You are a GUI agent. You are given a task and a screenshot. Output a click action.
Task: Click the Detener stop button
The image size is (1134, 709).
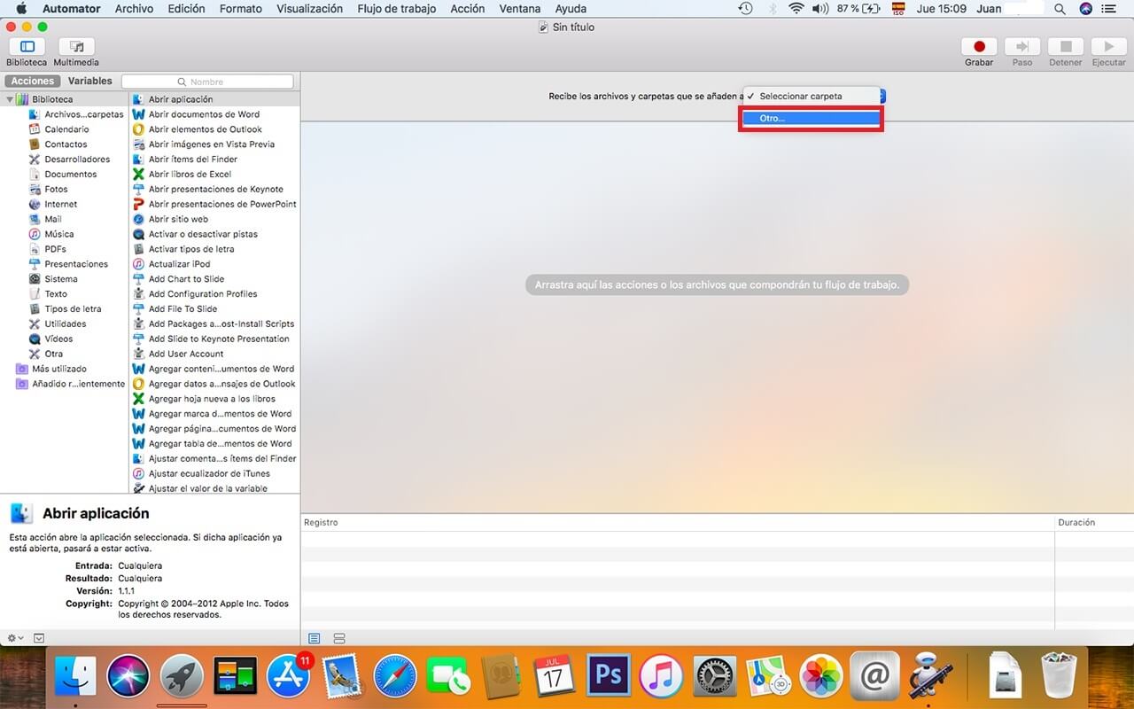pyautogui.click(x=1066, y=46)
